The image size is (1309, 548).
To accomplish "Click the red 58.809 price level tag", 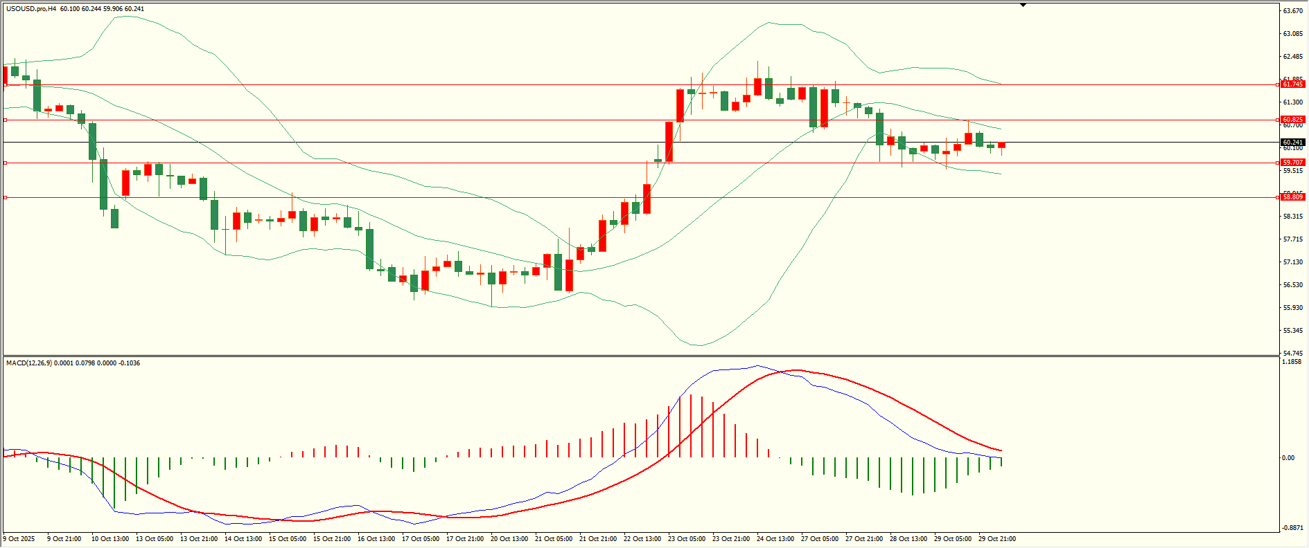I will (1292, 197).
